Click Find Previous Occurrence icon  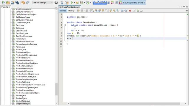click(96, 11)
